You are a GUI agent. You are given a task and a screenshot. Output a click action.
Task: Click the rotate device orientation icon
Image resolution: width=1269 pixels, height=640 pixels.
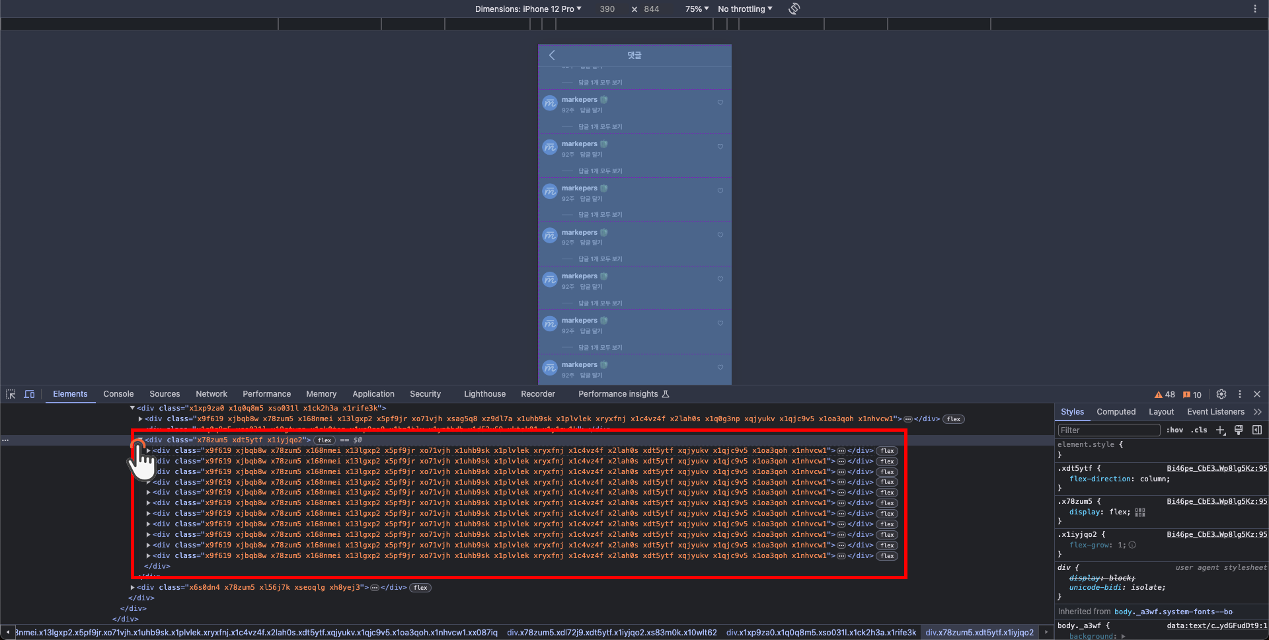tap(794, 9)
